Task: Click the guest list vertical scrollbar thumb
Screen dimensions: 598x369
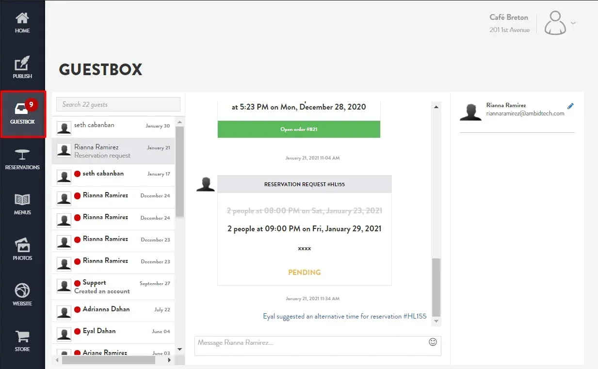Action: (179, 172)
